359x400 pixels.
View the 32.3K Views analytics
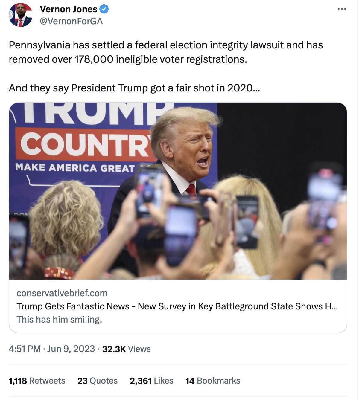click(x=126, y=349)
